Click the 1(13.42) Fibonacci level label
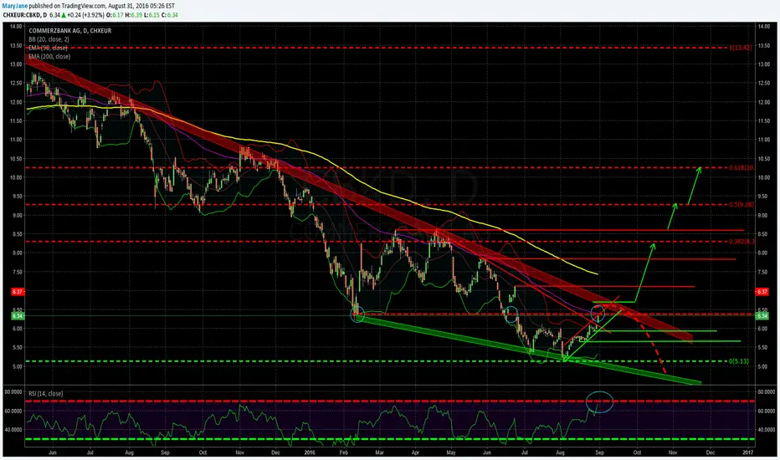This screenshot has width=780, height=460. (740, 48)
